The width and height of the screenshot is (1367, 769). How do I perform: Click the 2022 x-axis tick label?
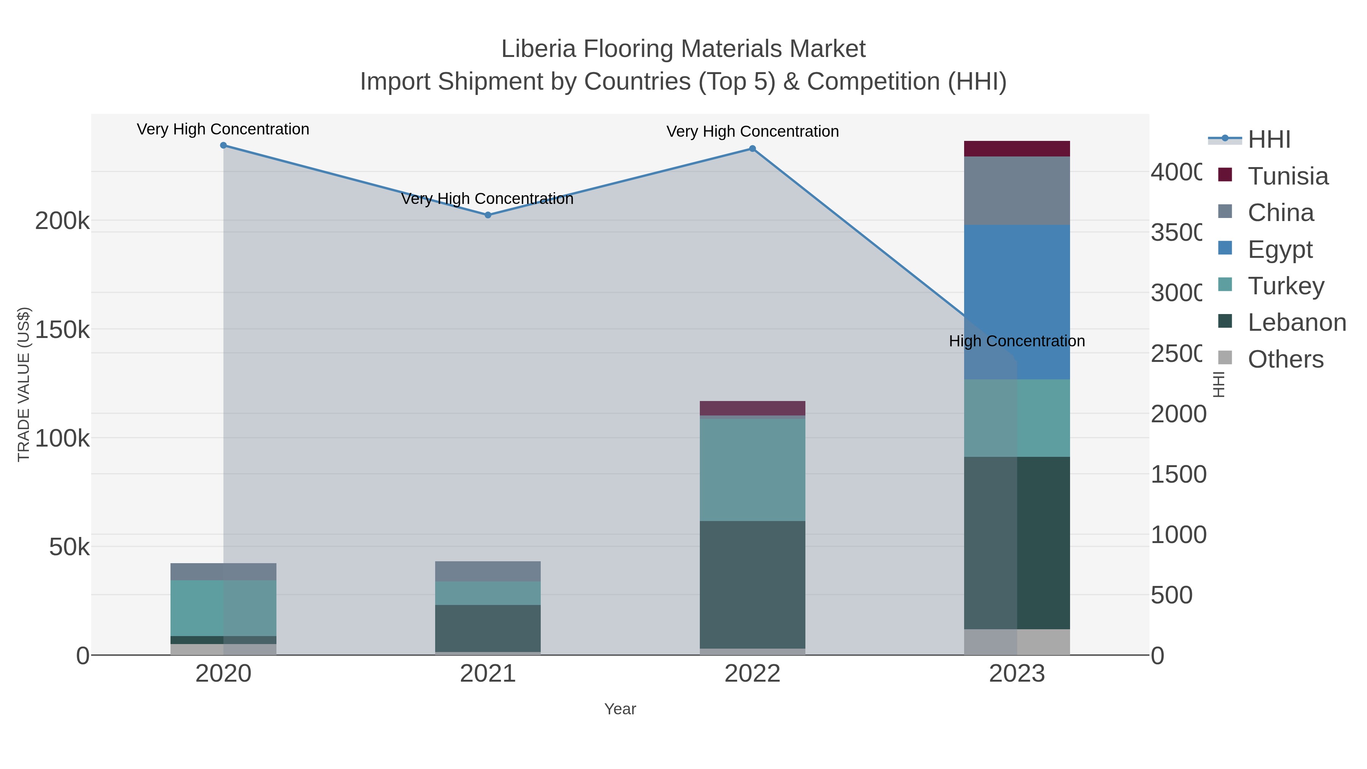click(753, 673)
